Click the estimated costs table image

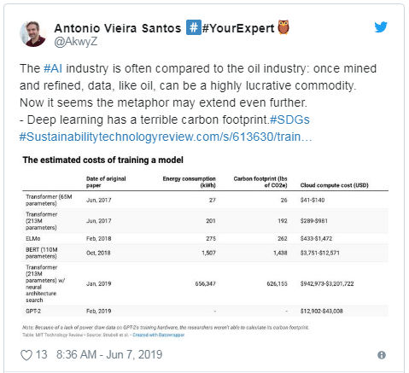[205, 247]
